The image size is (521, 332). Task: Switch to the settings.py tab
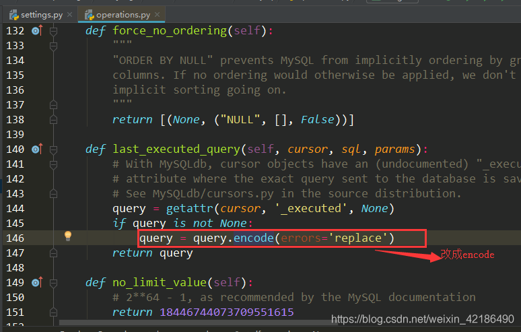tap(42, 15)
